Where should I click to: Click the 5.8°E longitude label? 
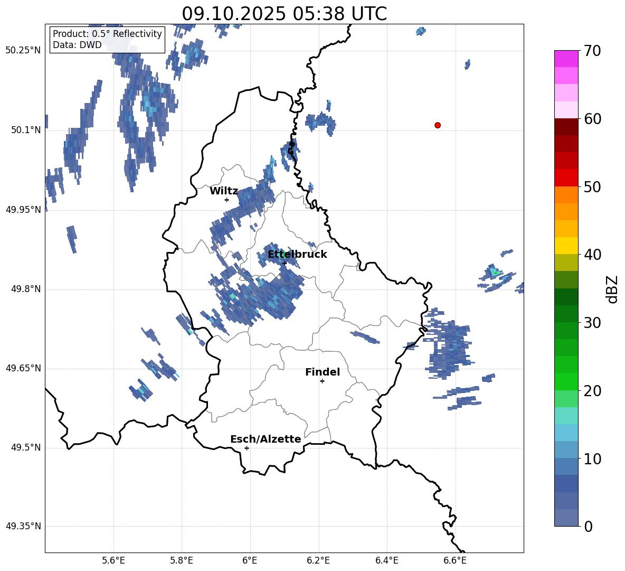pyautogui.click(x=182, y=560)
